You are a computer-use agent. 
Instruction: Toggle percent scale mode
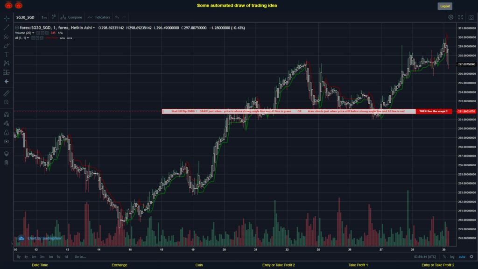tap(444, 257)
